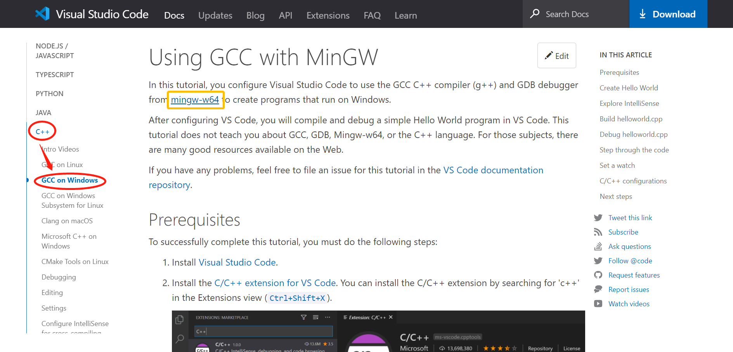Jump to "Debug helloworld.cpp" in article outline
Viewport: 733px width, 352px height.
(x=633, y=134)
